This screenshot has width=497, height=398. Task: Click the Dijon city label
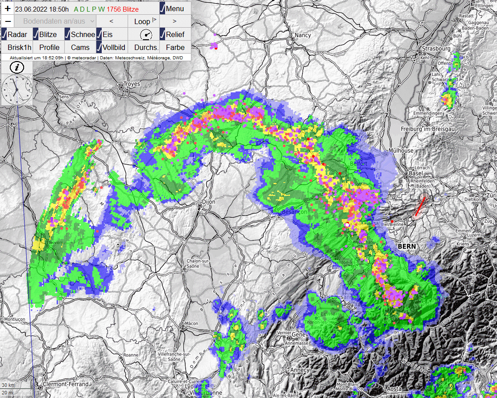(208, 202)
